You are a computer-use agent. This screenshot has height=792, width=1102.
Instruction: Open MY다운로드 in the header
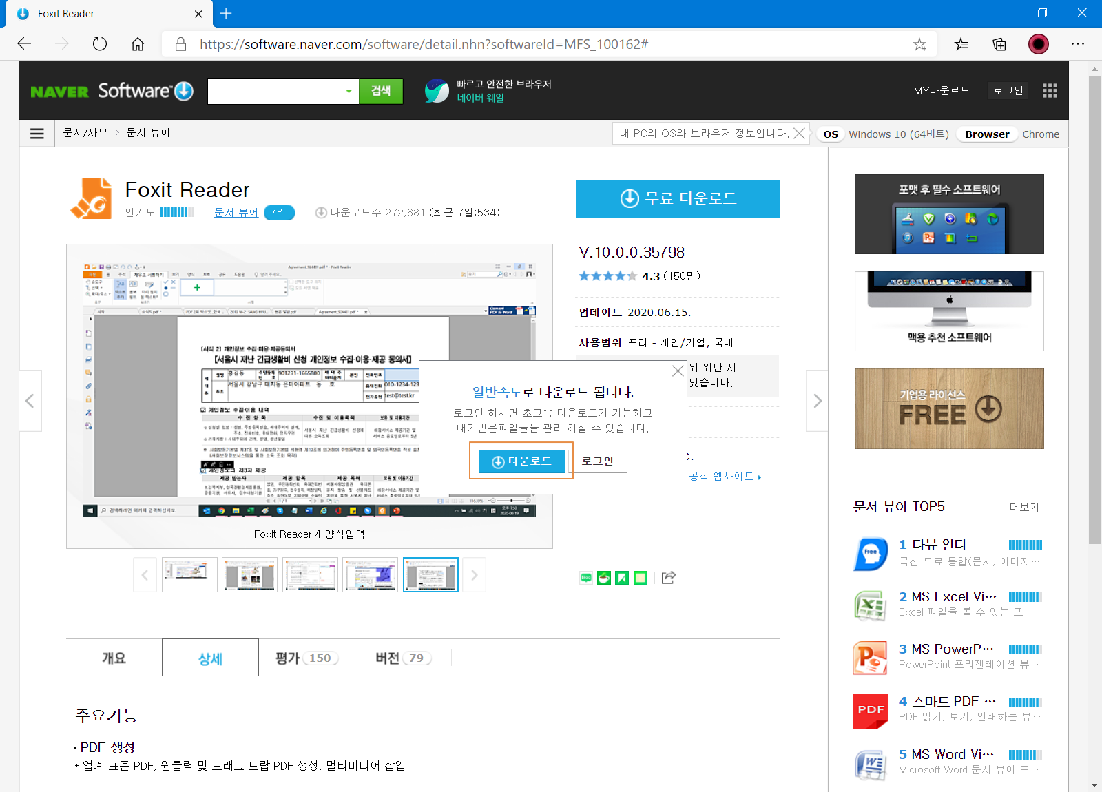[x=942, y=91]
